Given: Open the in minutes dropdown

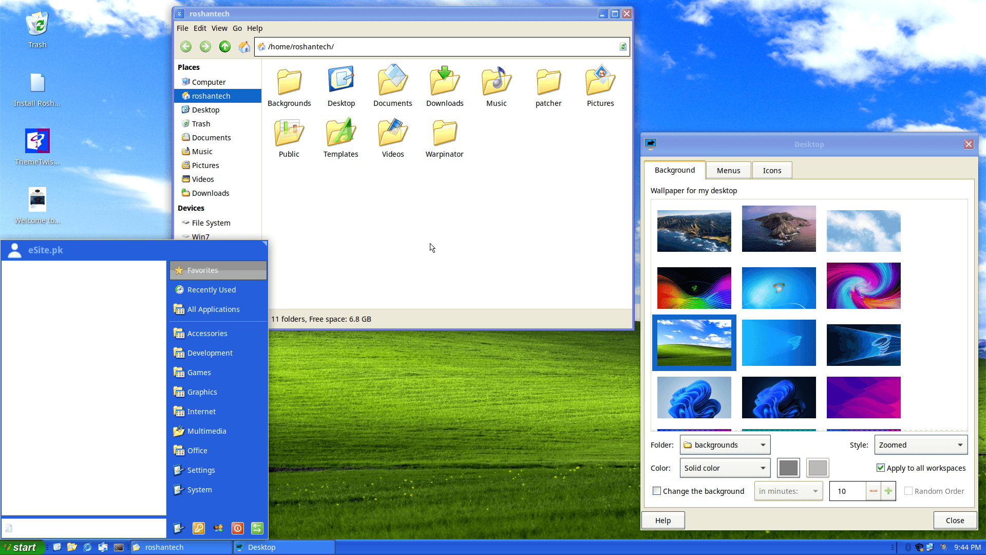Looking at the screenshot, I should (x=788, y=491).
